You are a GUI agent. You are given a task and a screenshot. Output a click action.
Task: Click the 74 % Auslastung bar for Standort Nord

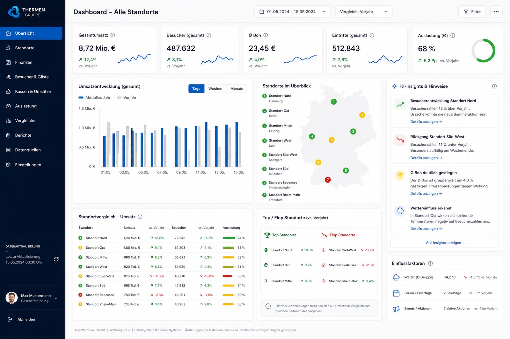[229, 238]
